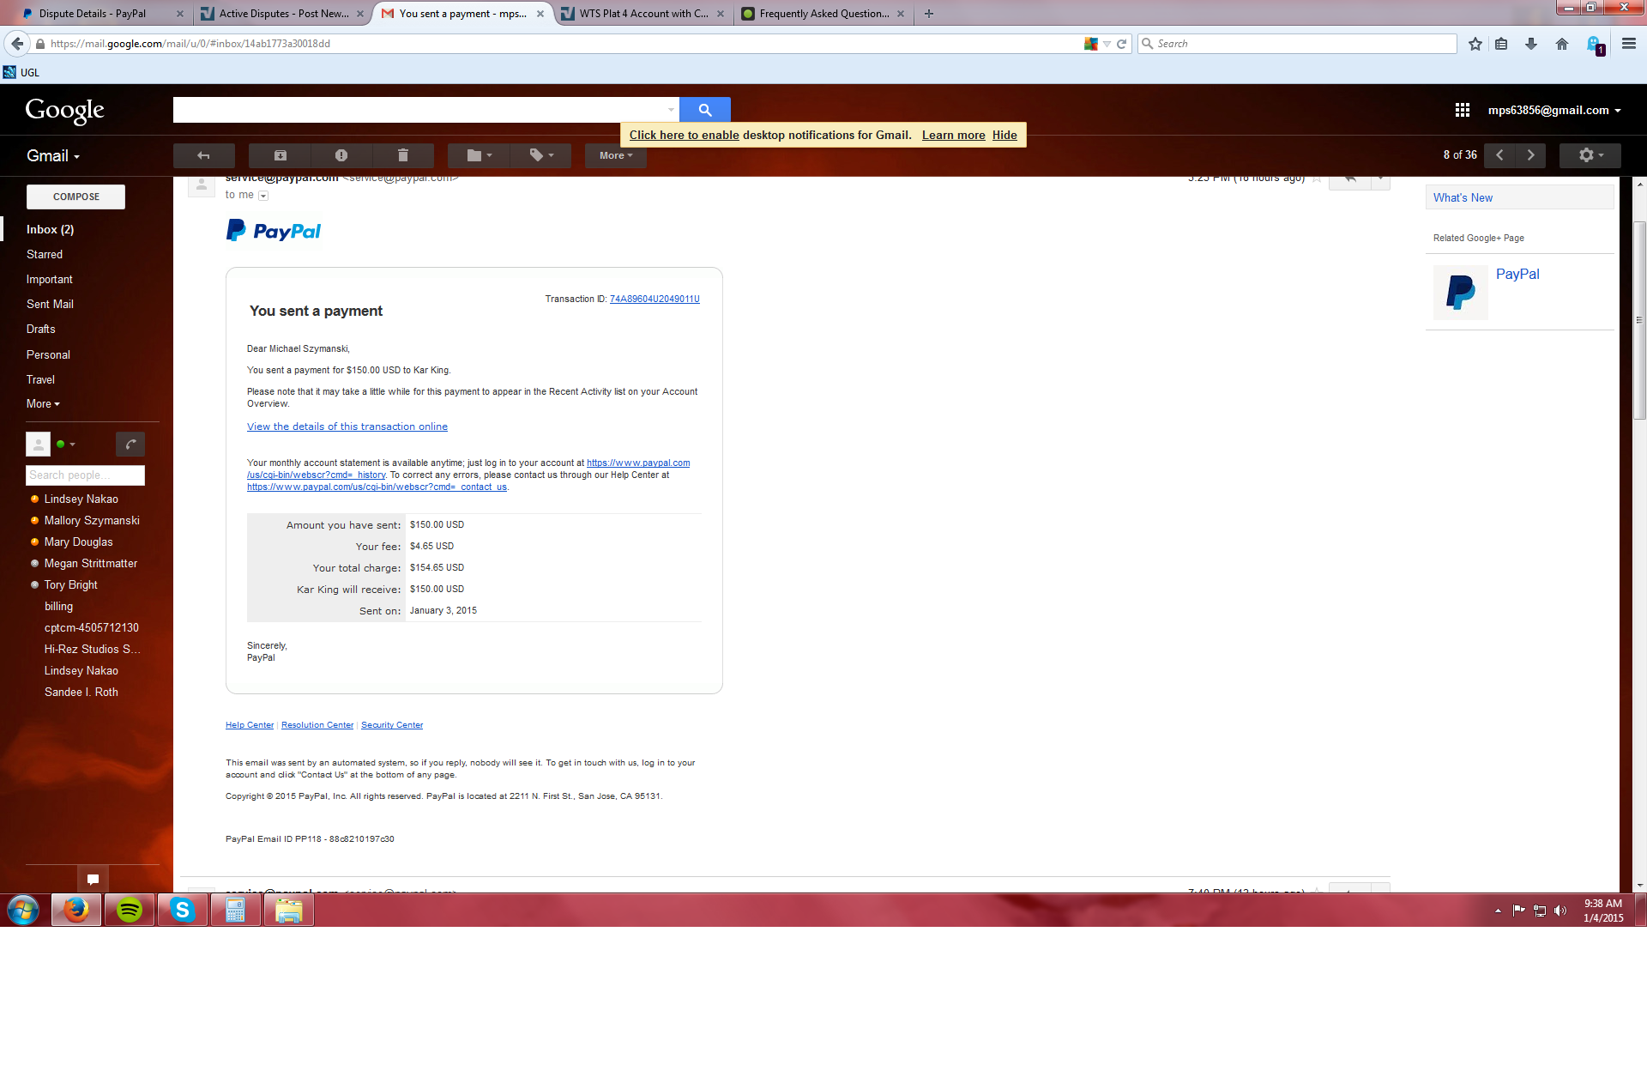
Task: Open the Labels tag dropdown
Action: (540, 155)
